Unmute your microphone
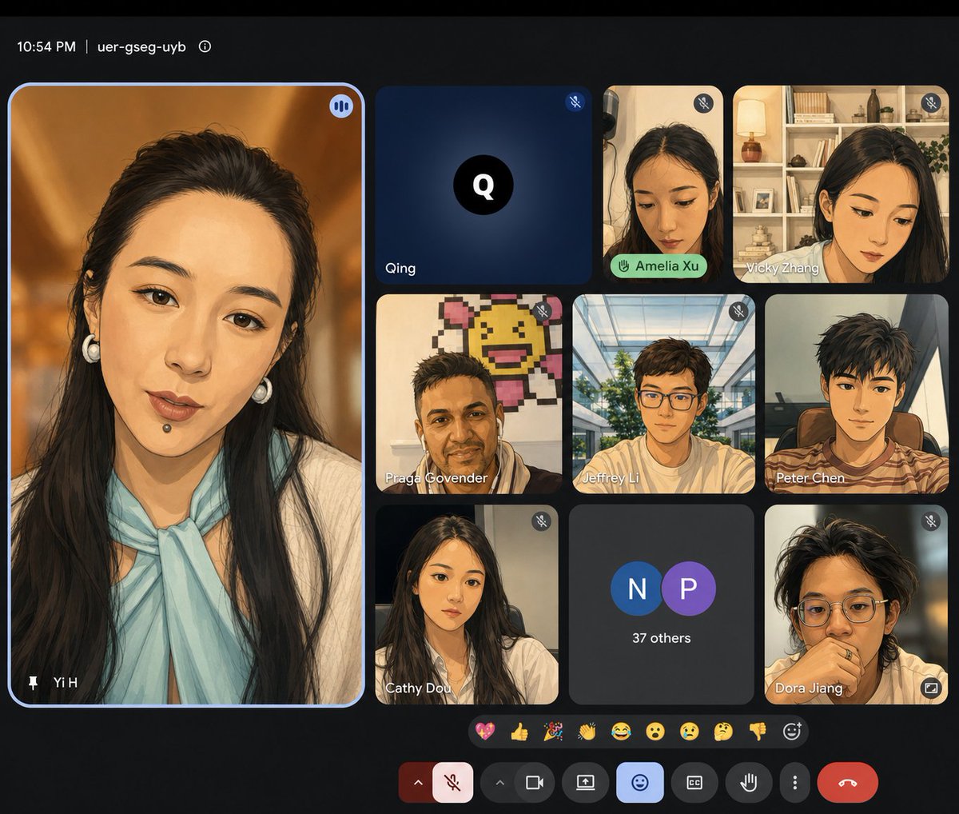The image size is (959, 814). tap(453, 783)
